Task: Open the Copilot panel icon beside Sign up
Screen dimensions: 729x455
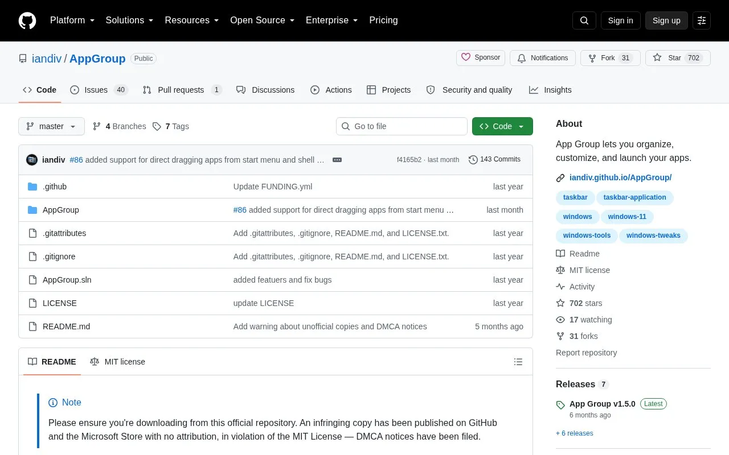Action: coord(702,20)
